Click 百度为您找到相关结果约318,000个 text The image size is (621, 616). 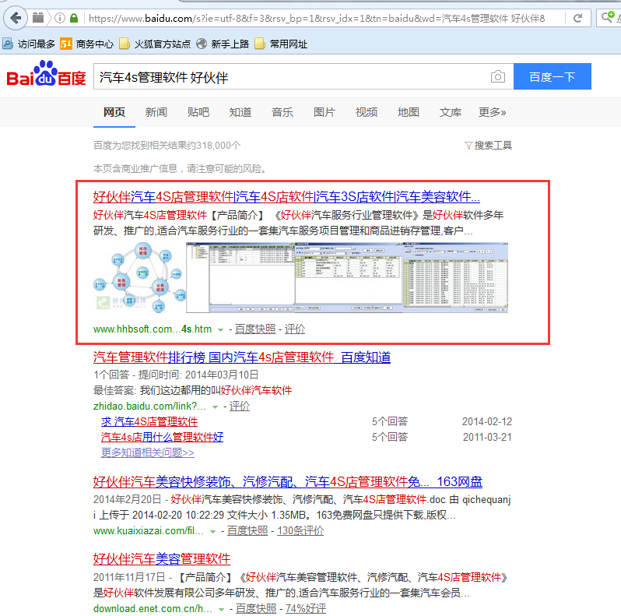click(167, 146)
